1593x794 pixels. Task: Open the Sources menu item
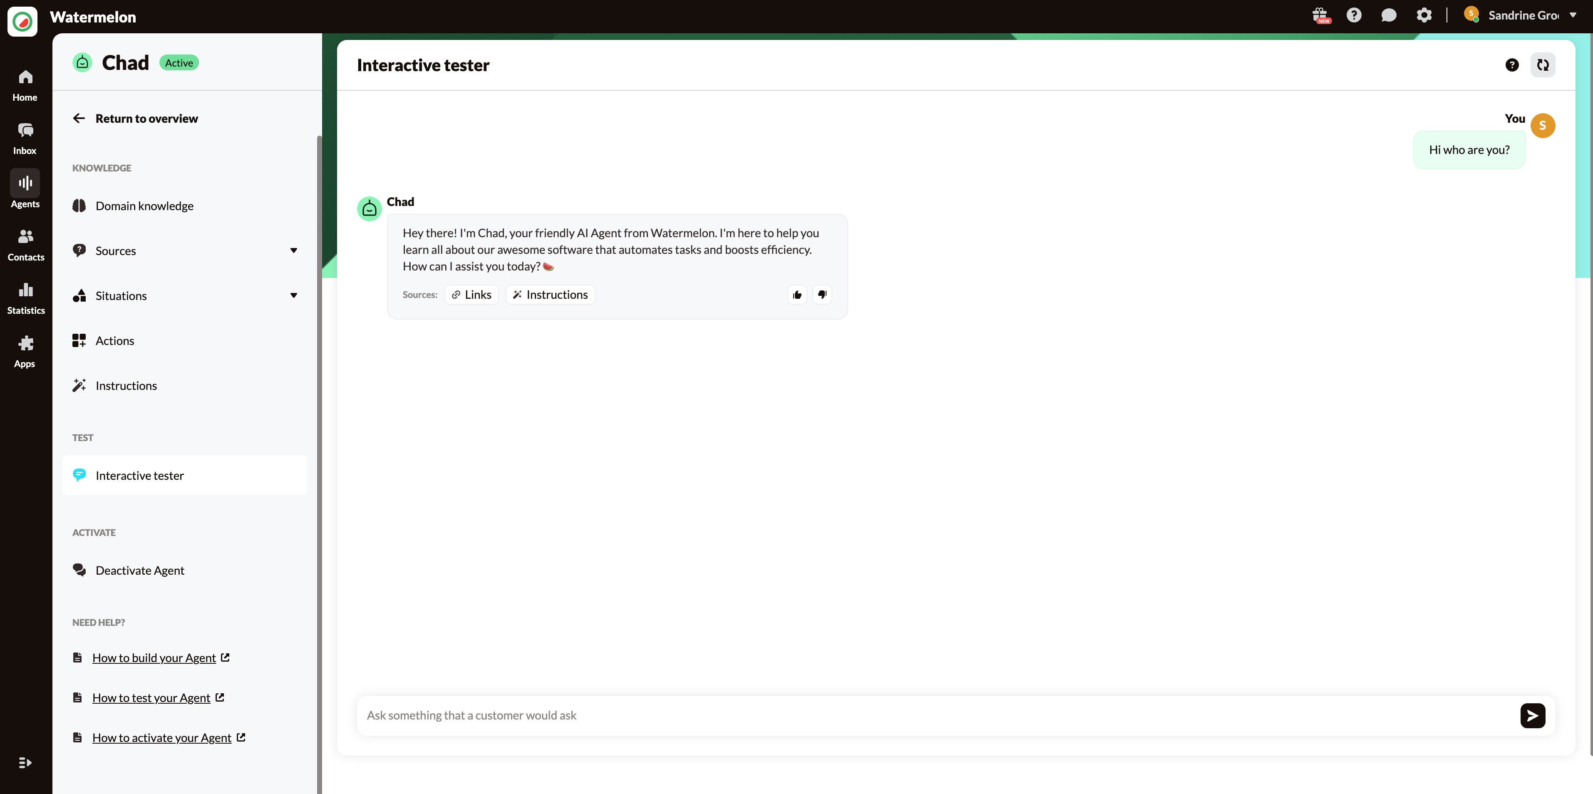pos(184,251)
